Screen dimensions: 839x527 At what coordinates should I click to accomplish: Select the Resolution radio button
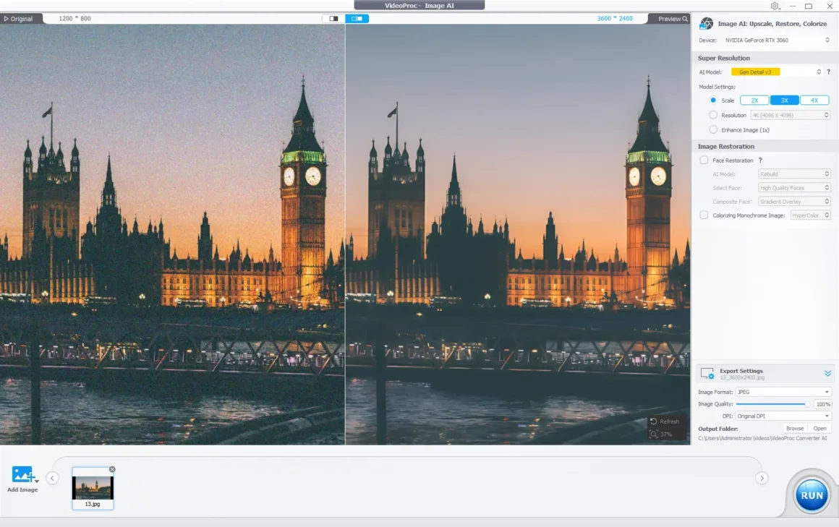[x=712, y=115]
